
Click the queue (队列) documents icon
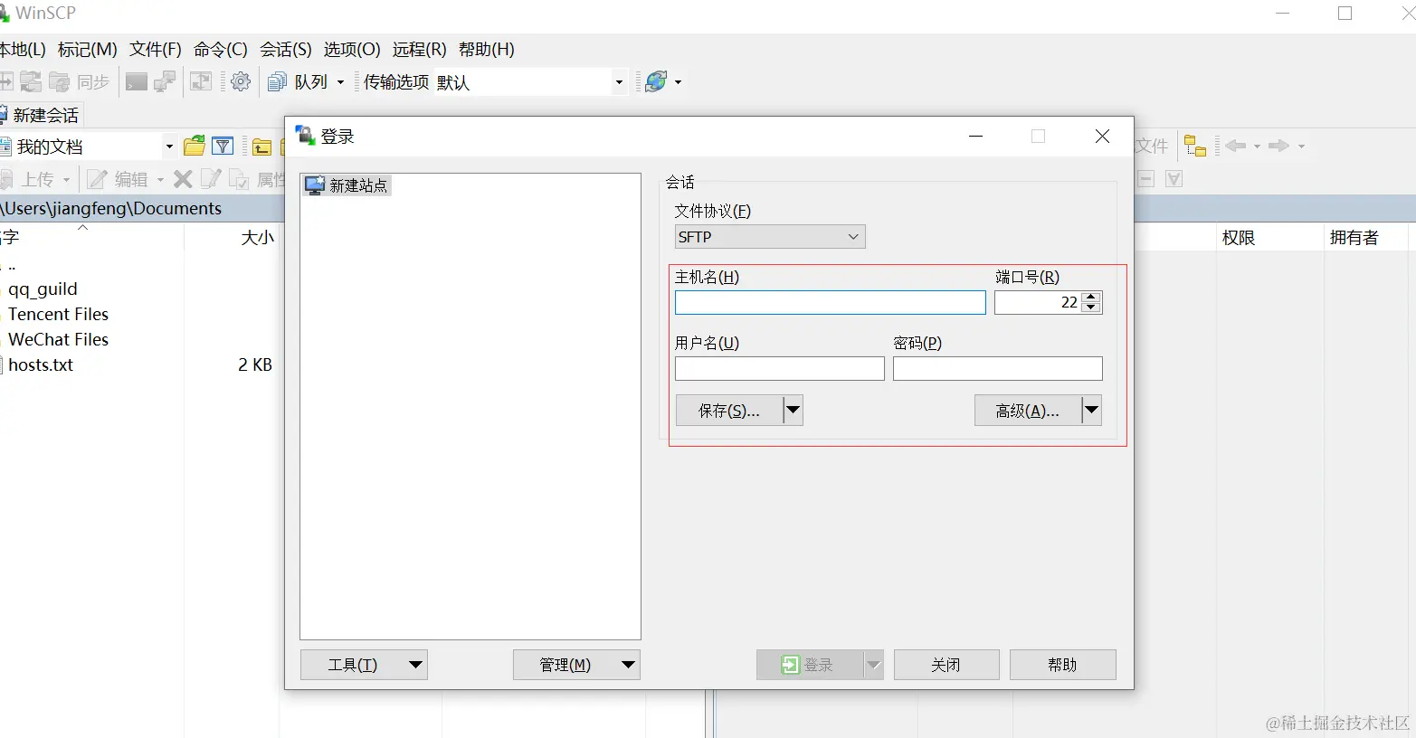278,82
